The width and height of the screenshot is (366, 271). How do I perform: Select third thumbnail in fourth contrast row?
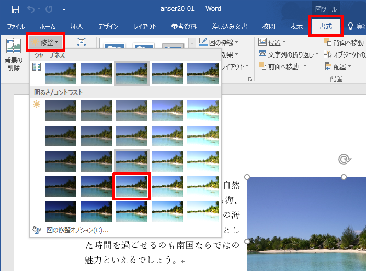132,186
